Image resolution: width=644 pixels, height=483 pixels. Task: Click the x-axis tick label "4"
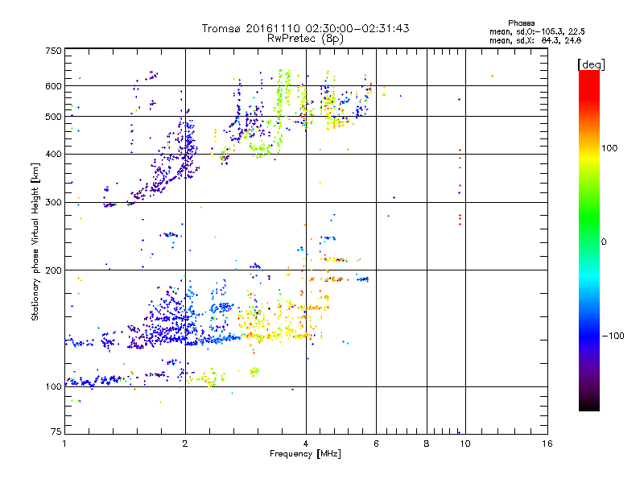click(306, 444)
